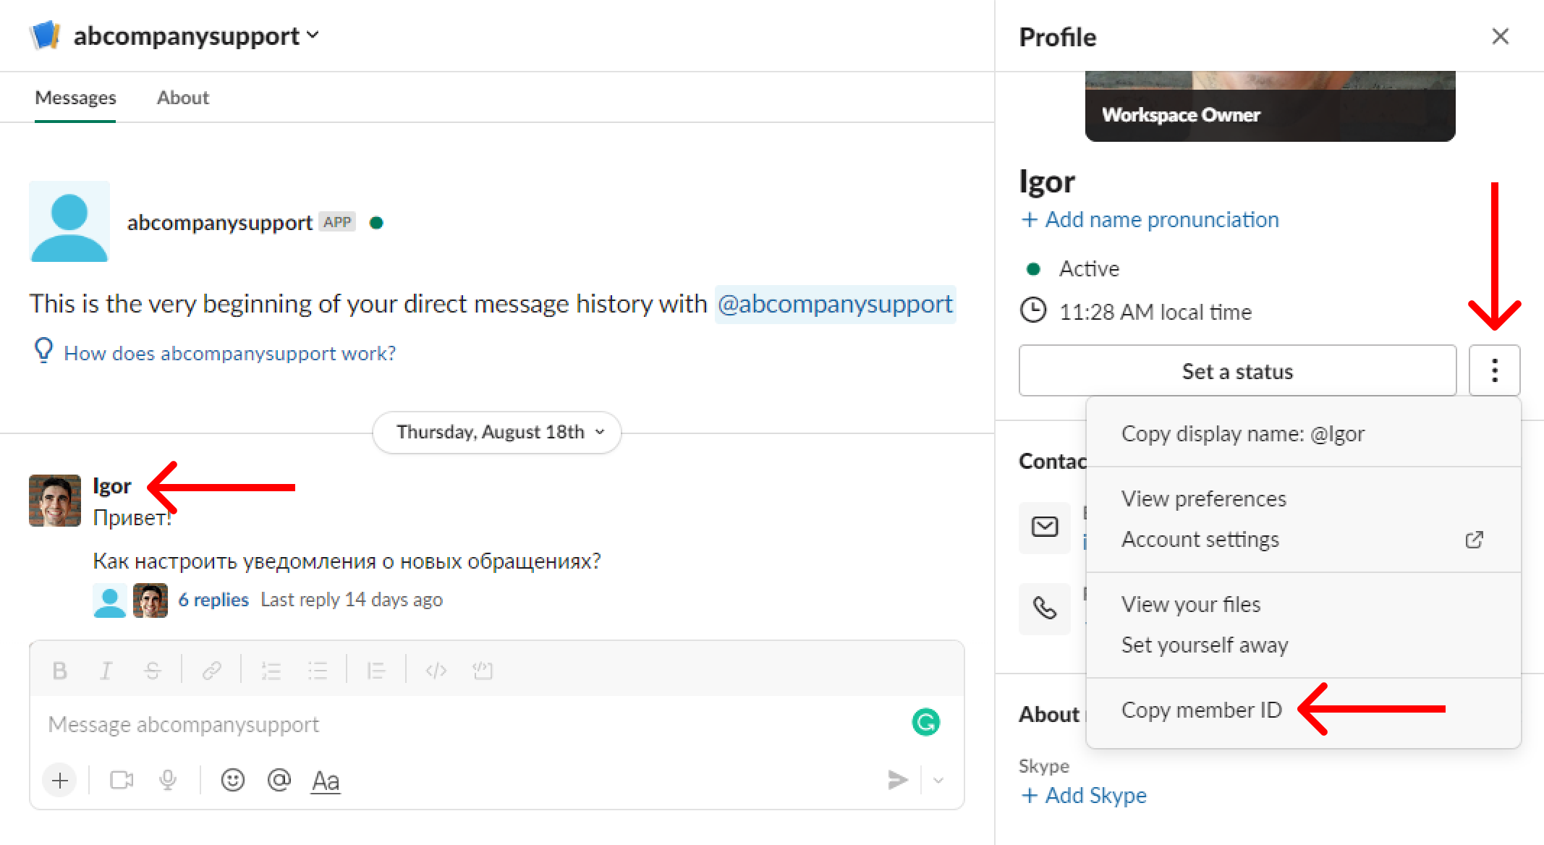Mention someone with the @ icon
Viewport: 1544px width, 845px height.
pos(279,780)
